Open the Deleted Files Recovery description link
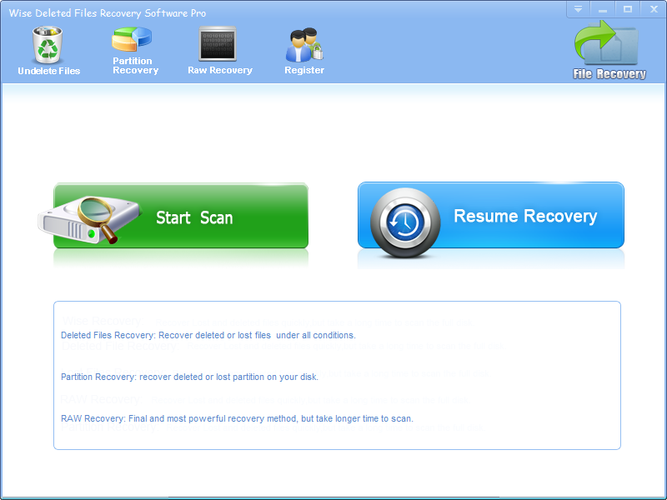 tap(205, 335)
